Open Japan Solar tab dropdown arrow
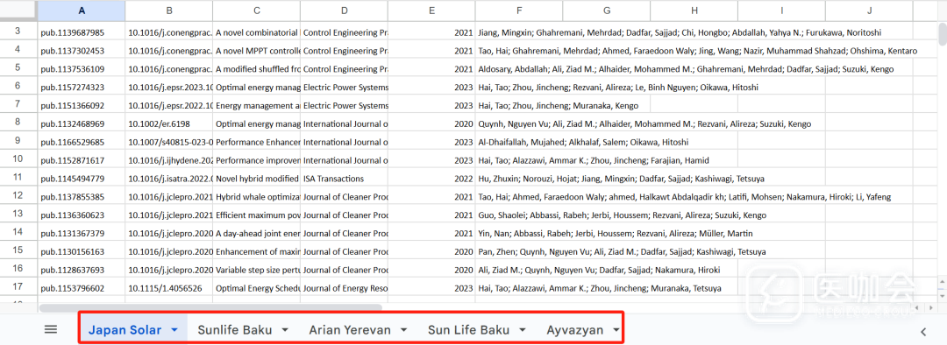 (x=174, y=330)
